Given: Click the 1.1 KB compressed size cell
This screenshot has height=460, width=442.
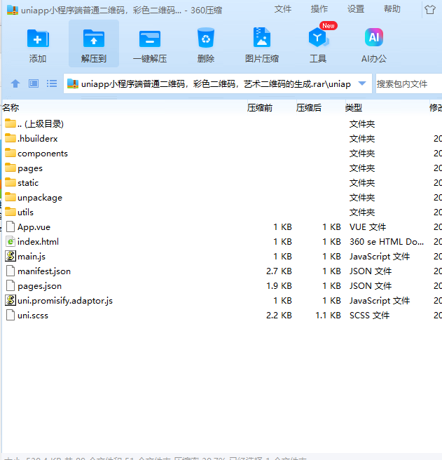Looking at the screenshot, I should tap(328, 316).
